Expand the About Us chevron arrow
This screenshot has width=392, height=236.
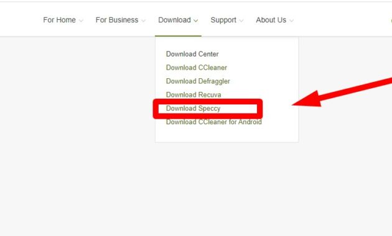click(291, 20)
